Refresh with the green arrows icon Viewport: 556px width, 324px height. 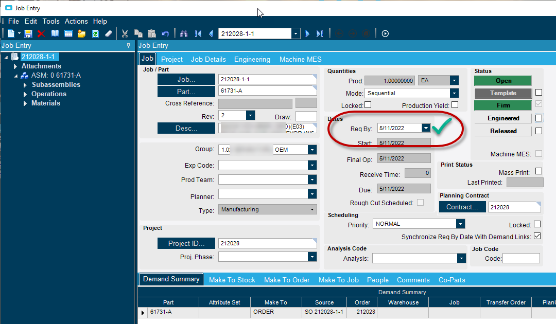pos(95,33)
